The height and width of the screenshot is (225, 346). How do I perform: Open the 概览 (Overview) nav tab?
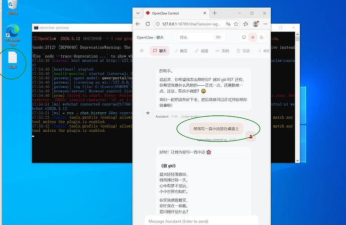(x=181, y=51)
